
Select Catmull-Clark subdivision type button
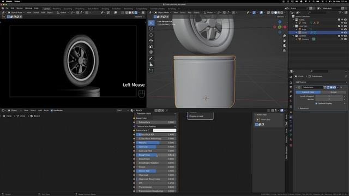click(308, 92)
